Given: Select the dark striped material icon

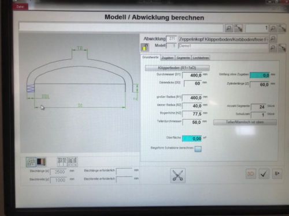Looking at the screenshot, I should [x=41, y=162].
